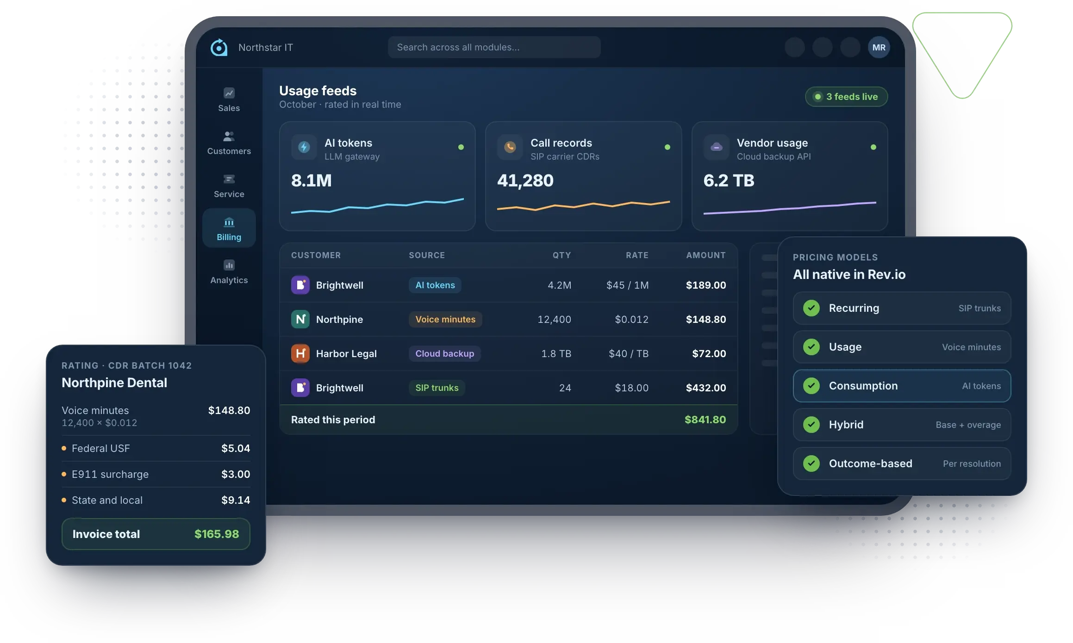
Task: Click the QTY column header
Action: pyautogui.click(x=561, y=255)
